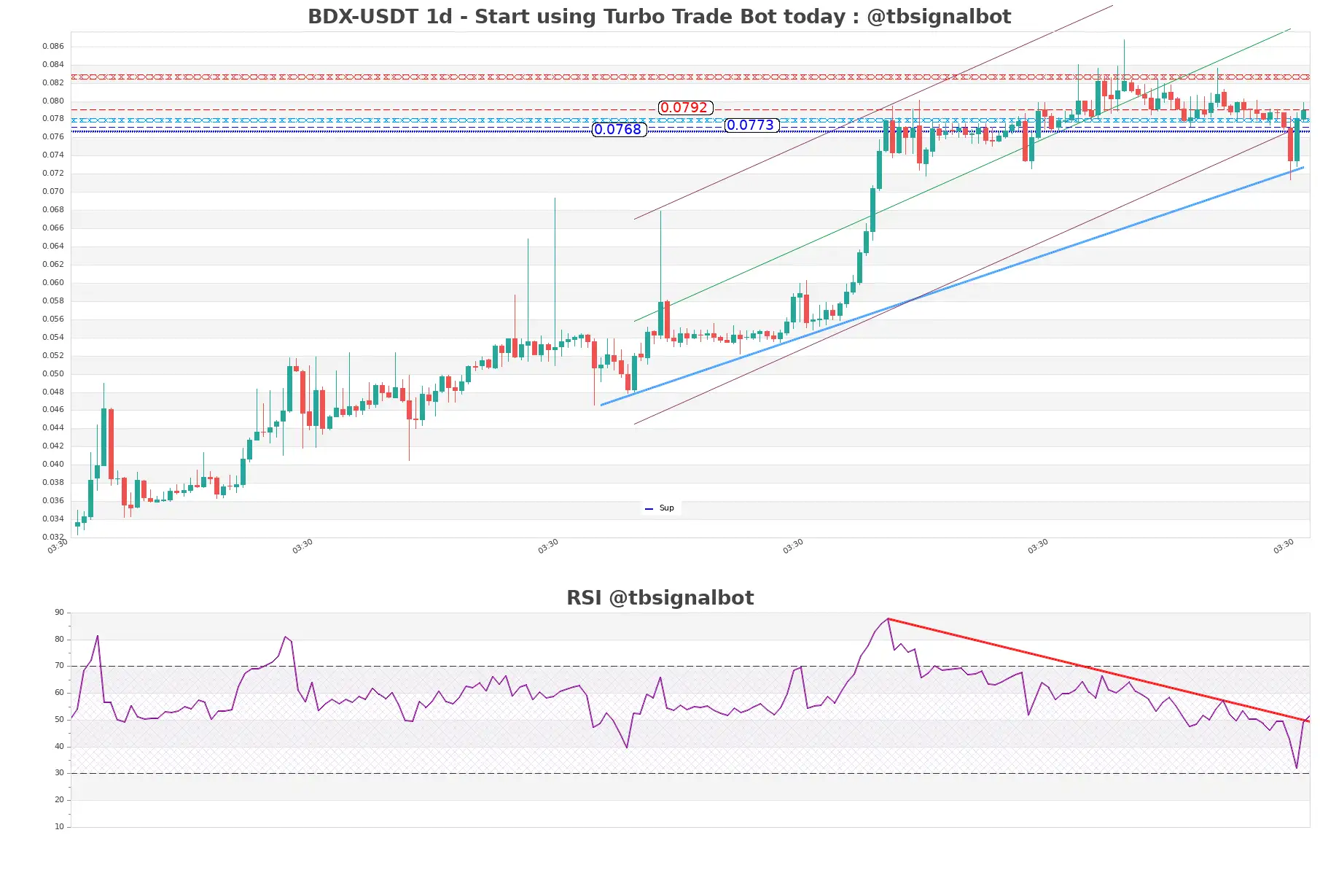Click the 0.040 price axis label
The image size is (1320, 881).
click(53, 465)
